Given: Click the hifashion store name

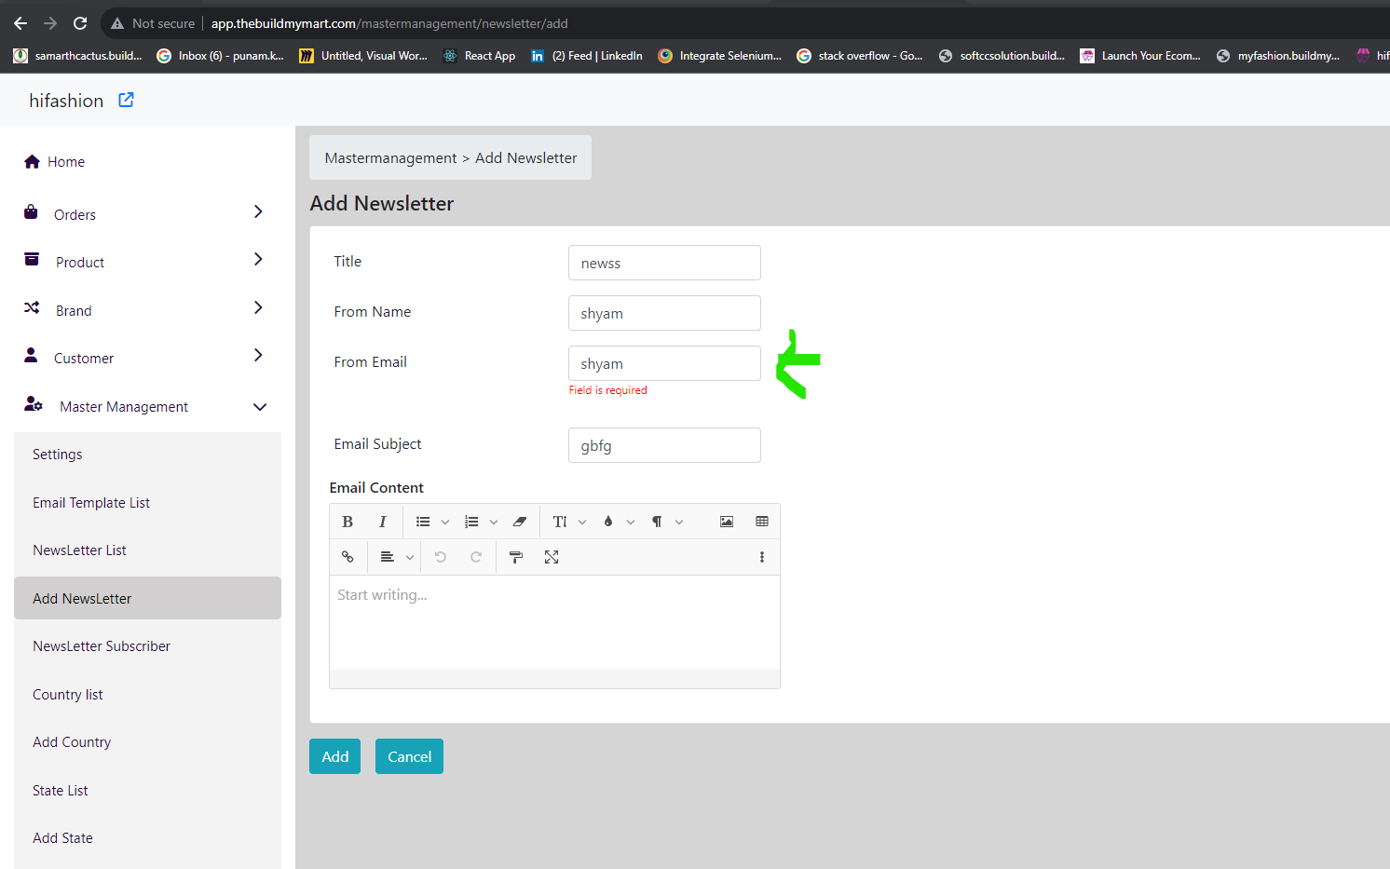Looking at the screenshot, I should pyautogui.click(x=66, y=101).
